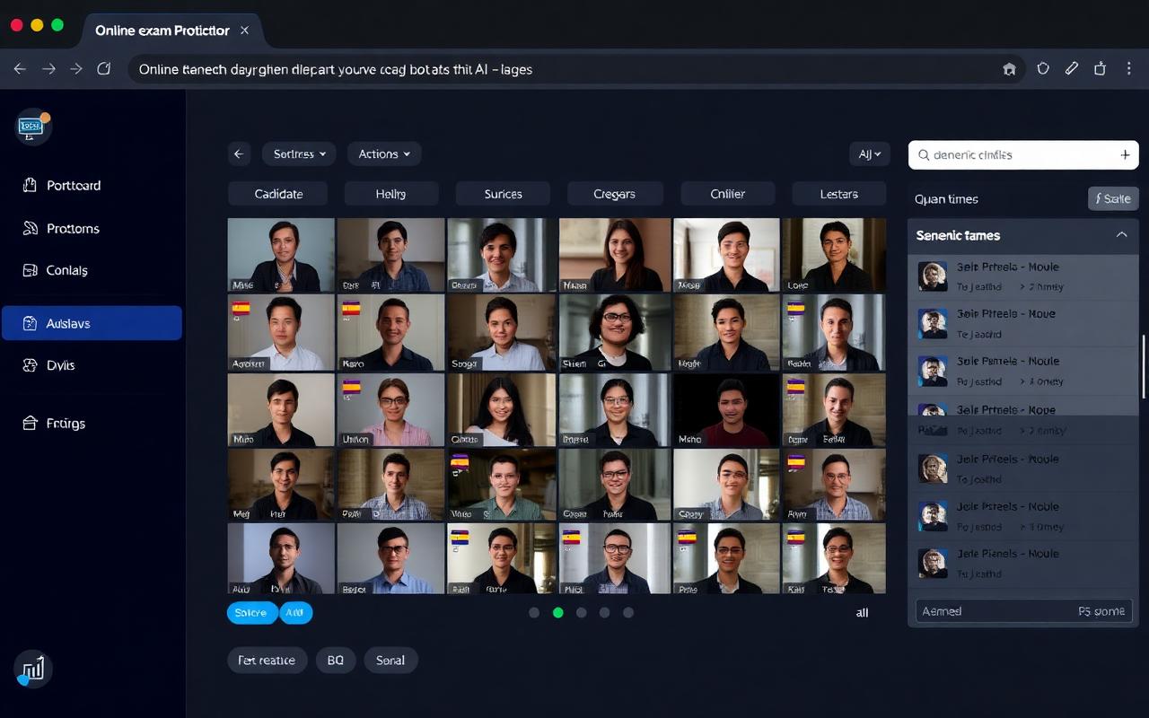Click the blue Salore button
Viewport: 1149px width, 718px height.
tap(251, 612)
